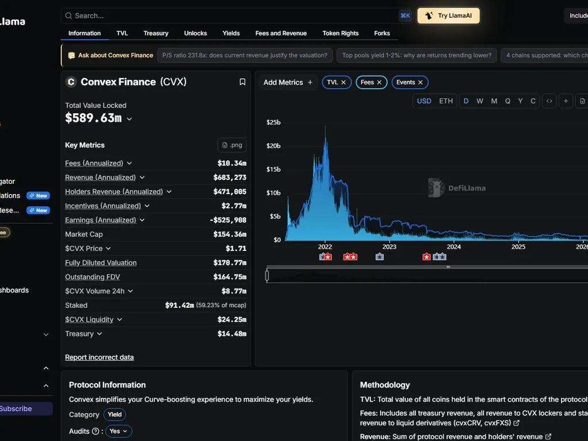The height and width of the screenshot is (441, 588).
Task: Click the red star event marker under 2022
Action: 328,257
